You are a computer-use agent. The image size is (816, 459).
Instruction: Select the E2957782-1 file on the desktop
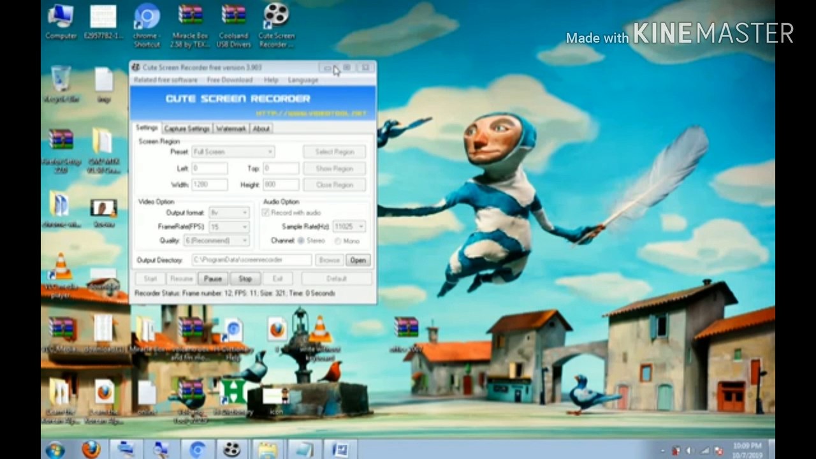pos(103,22)
